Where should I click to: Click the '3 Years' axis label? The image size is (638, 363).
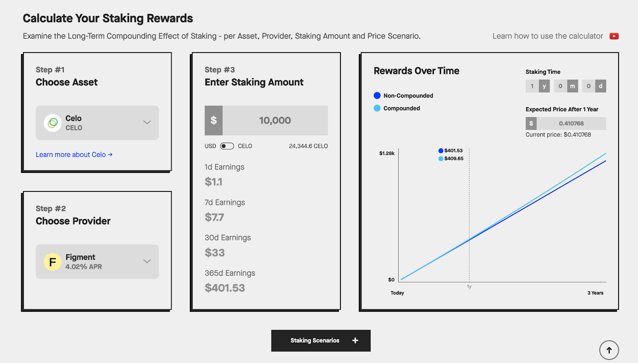coord(595,293)
